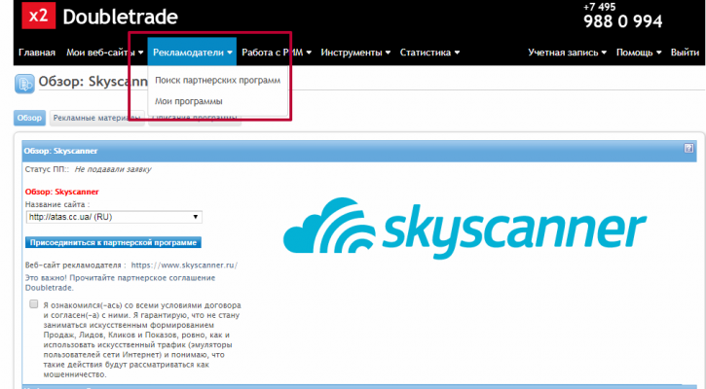Expand the Инструменты menu

(x=355, y=53)
